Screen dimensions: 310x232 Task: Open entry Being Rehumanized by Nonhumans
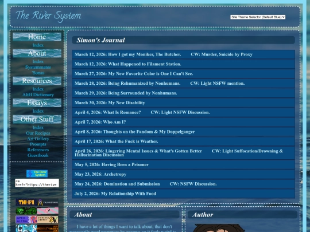[x=183, y=84]
